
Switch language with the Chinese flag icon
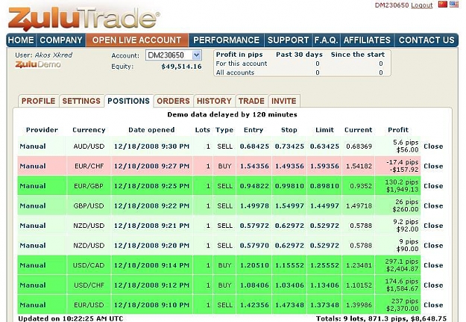pos(443,4)
